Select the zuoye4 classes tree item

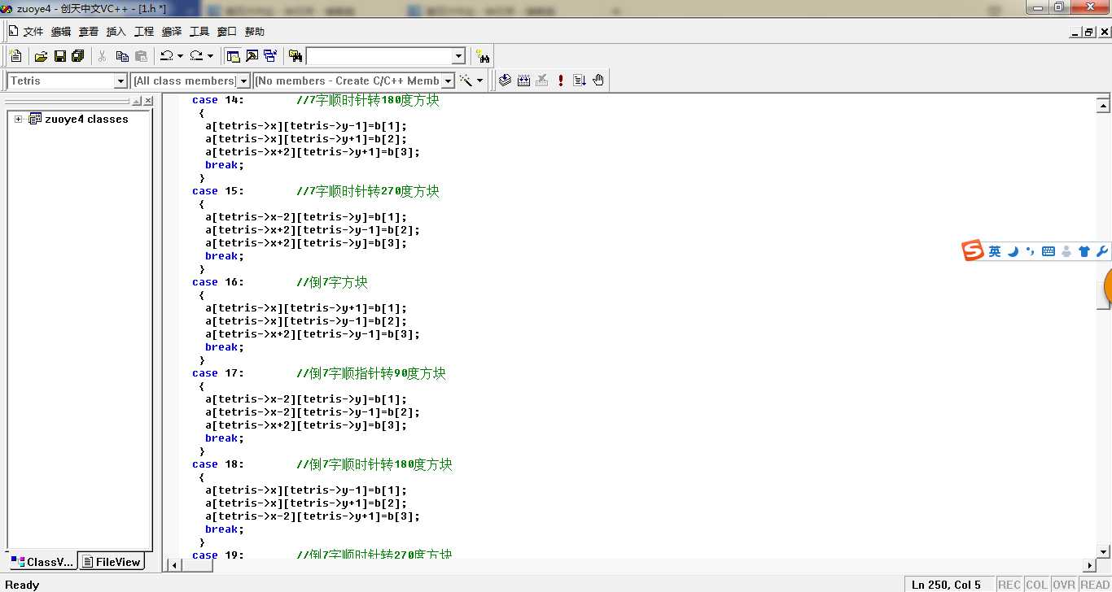86,119
